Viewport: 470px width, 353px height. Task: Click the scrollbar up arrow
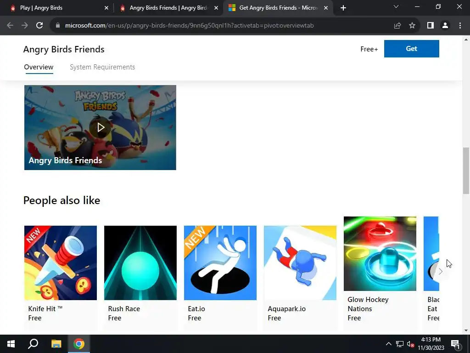466,40
